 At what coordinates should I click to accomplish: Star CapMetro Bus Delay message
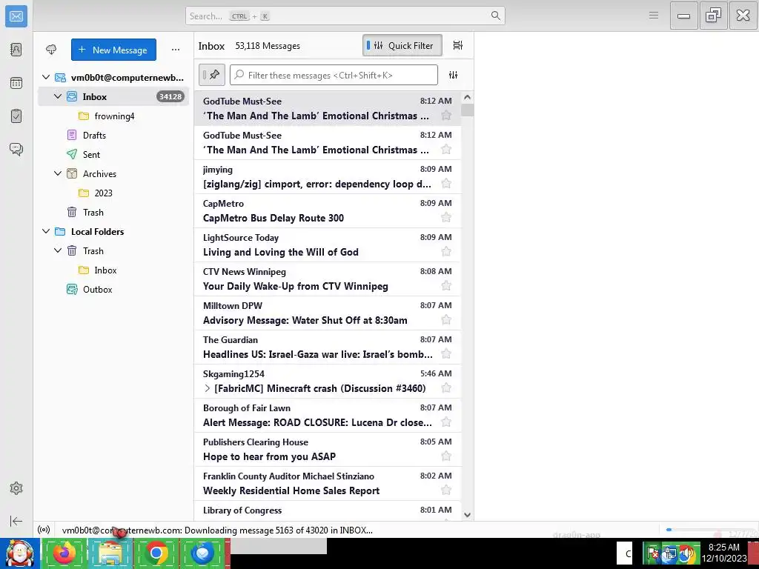click(x=446, y=218)
